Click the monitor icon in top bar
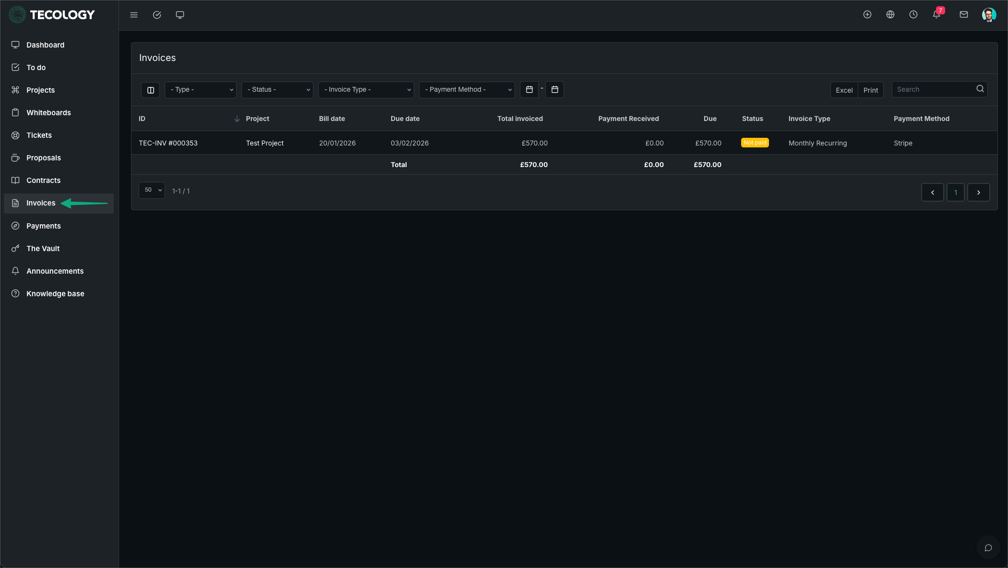1008x568 pixels. [x=180, y=15]
